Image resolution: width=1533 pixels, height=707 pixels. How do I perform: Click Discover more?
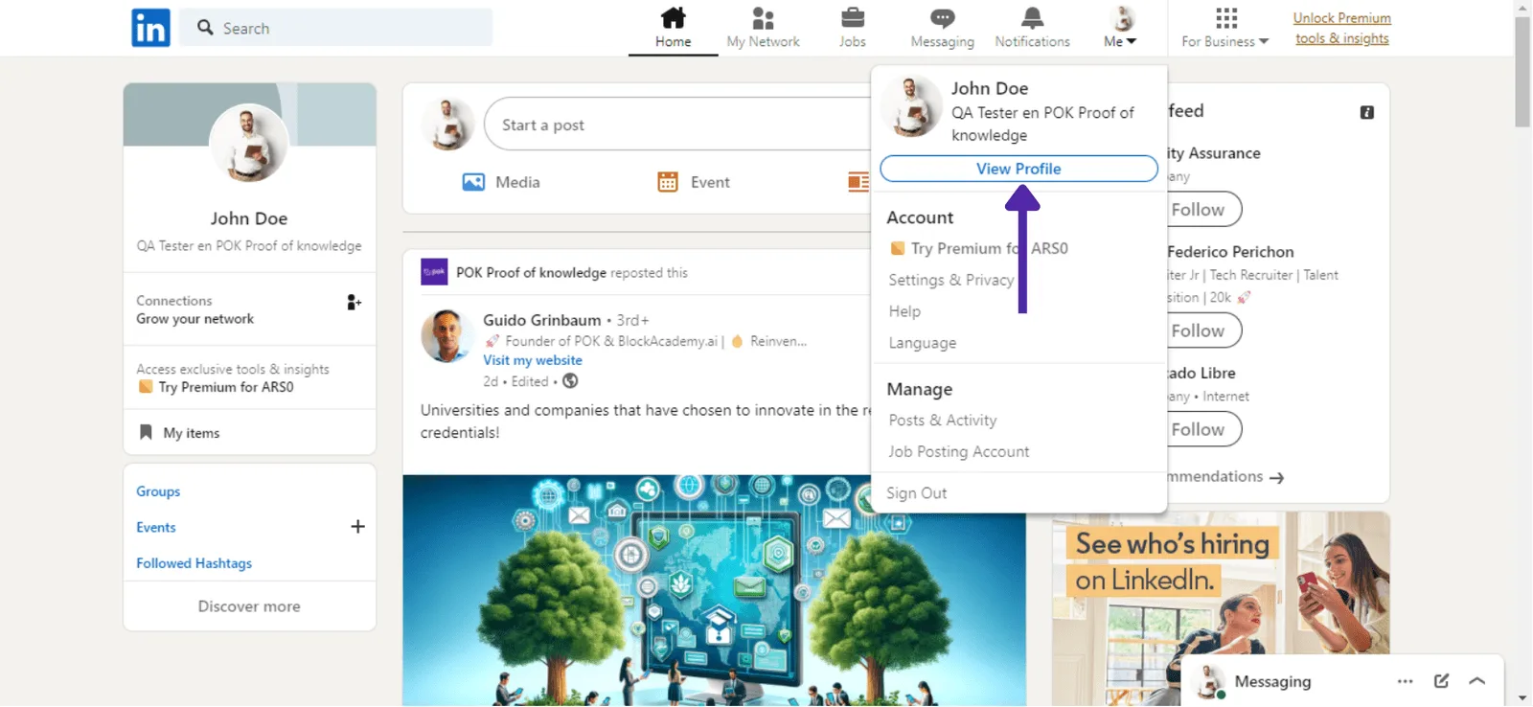[x=249, y=606]
